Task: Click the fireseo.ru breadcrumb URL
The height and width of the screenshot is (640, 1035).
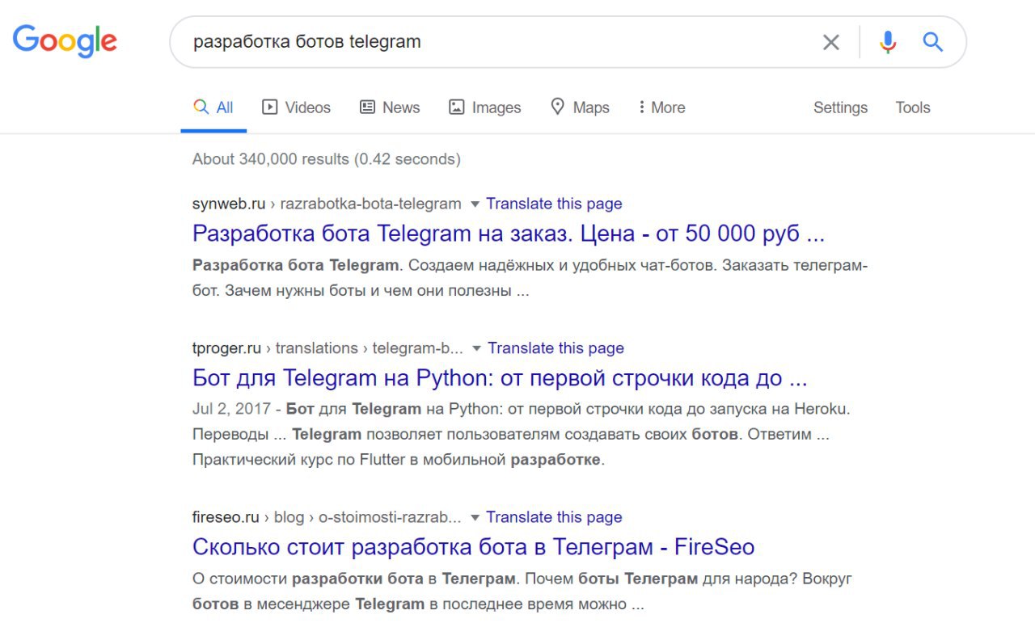Action: (x=327, y=517)
